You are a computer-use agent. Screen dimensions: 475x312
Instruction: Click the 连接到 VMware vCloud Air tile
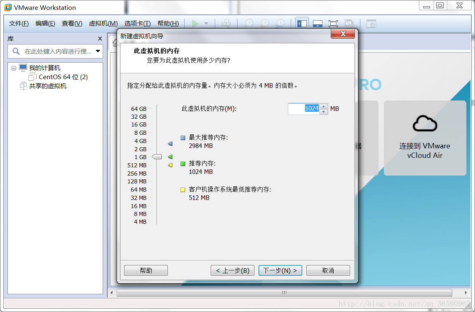425,138
